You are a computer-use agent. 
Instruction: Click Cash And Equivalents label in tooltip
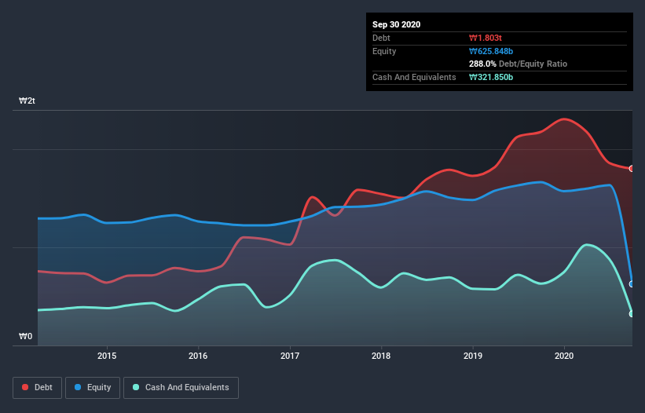tap(414, 77)
